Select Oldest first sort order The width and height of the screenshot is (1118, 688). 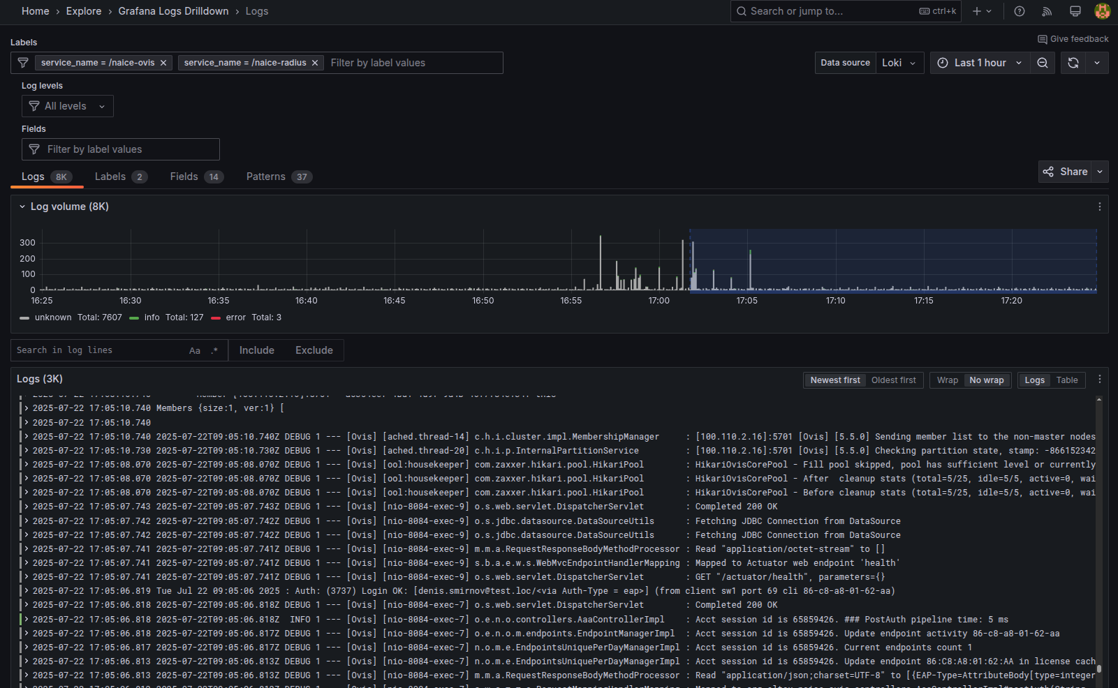coord(893,380)
